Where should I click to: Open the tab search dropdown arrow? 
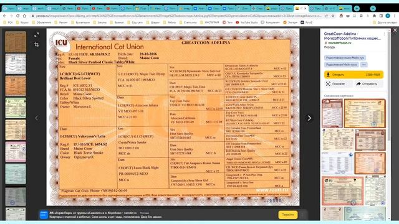373,8
